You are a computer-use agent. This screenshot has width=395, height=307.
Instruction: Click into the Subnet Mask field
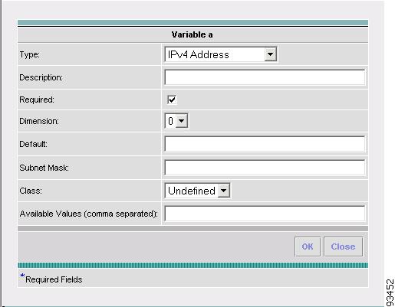(x=265, y=168)
